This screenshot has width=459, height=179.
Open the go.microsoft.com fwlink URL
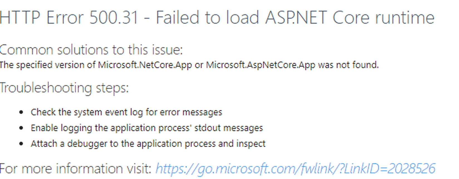[x=295, y=169]
